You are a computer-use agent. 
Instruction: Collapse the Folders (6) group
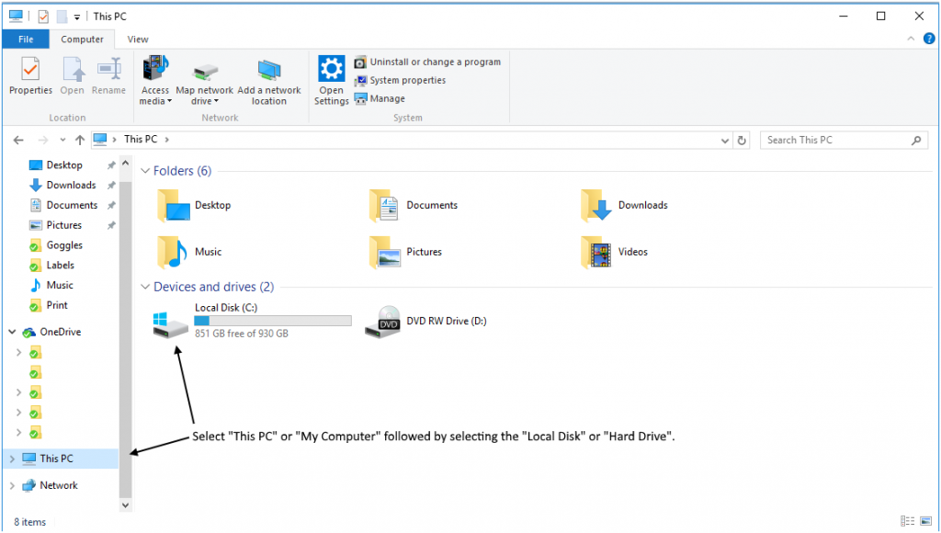[x=145, y=171]
